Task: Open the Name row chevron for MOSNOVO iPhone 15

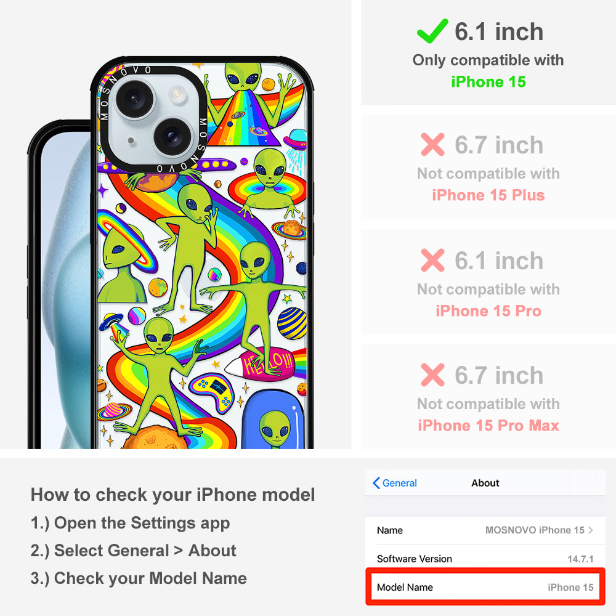Action: [x=591, y=530]
